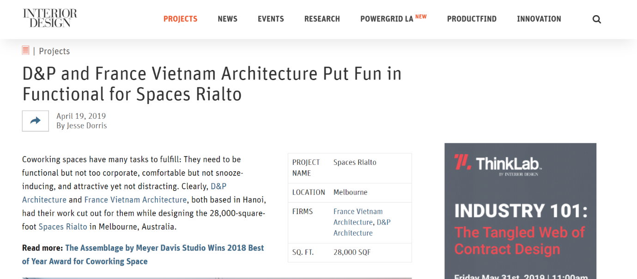Image resolution: width=637 pixels, height=279 pixels.
Task: Click the ThinkLab logo in the ad
Action: click(x=497, y=164)
